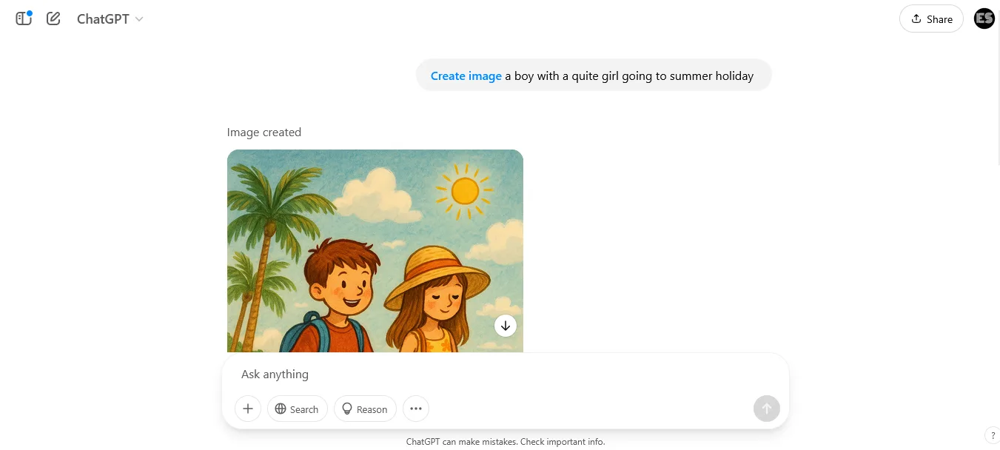Toggle the Search web option
The image size is (1000, 450).
[x=297, y=409]
